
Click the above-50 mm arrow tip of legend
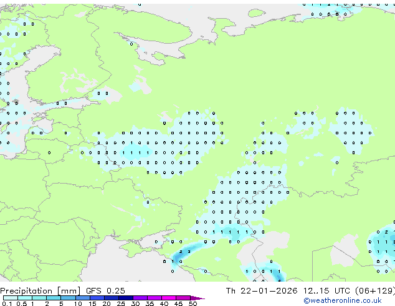click(x=197, y=298)
